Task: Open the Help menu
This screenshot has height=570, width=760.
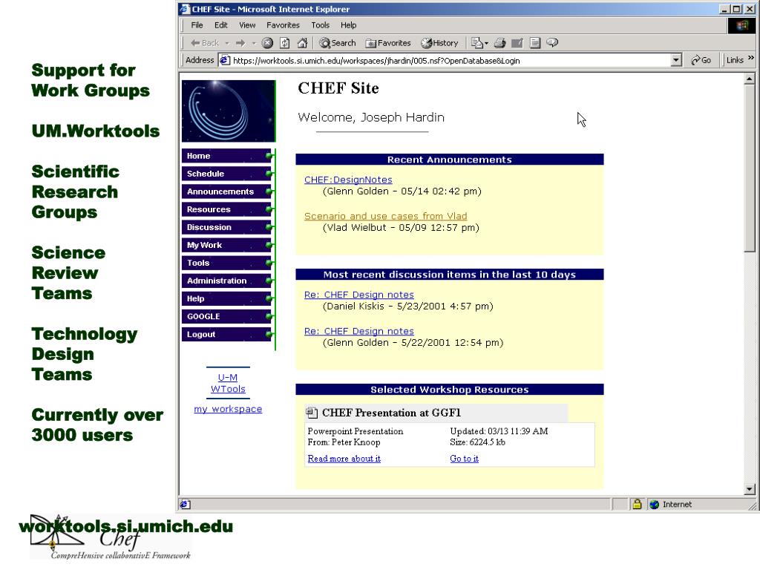Action: pyautogui.click(x=348, y=25)
